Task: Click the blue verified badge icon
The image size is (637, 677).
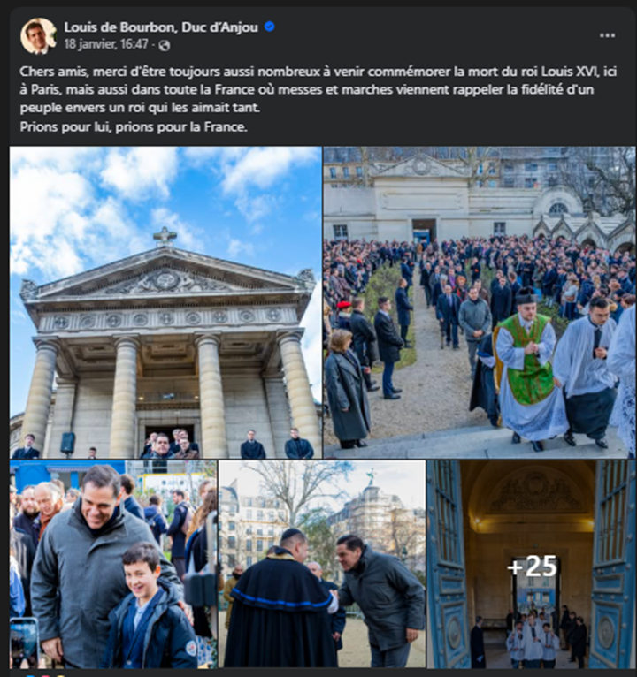Action: pyautogui.click(x=269, y=27)
